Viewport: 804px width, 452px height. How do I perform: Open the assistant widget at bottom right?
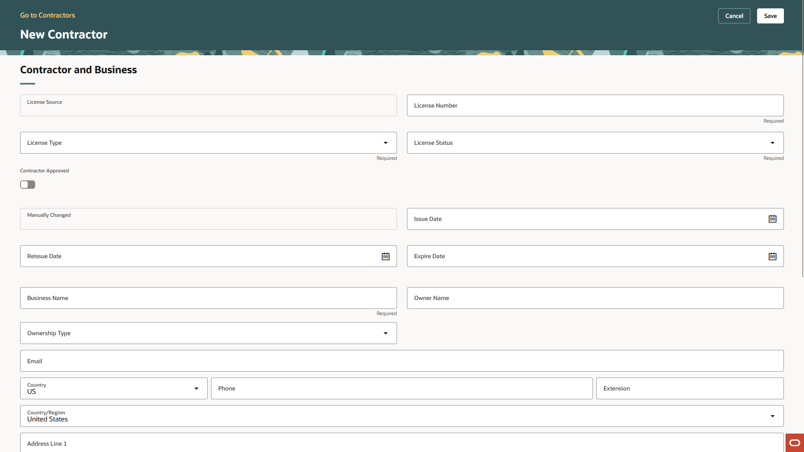[x=794, y=442]
